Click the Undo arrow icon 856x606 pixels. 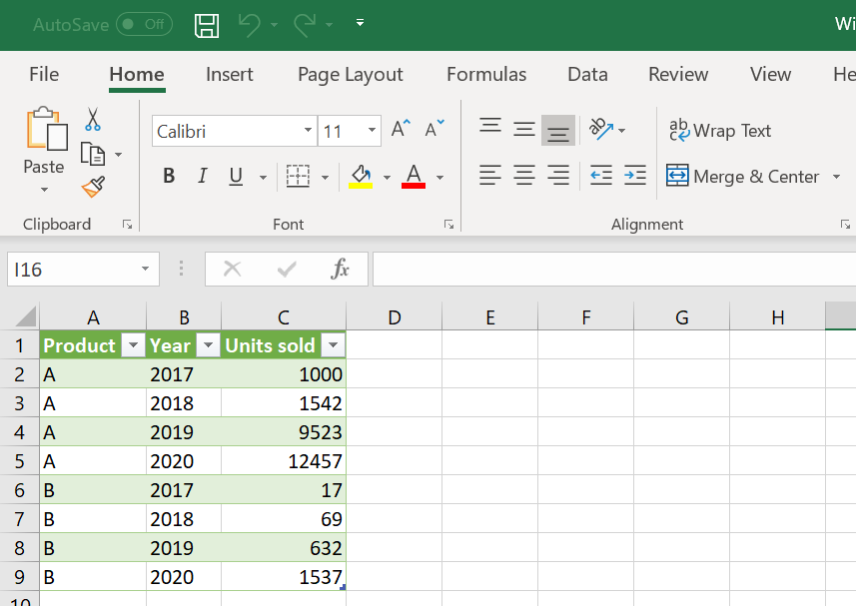(x=249, y=25)
